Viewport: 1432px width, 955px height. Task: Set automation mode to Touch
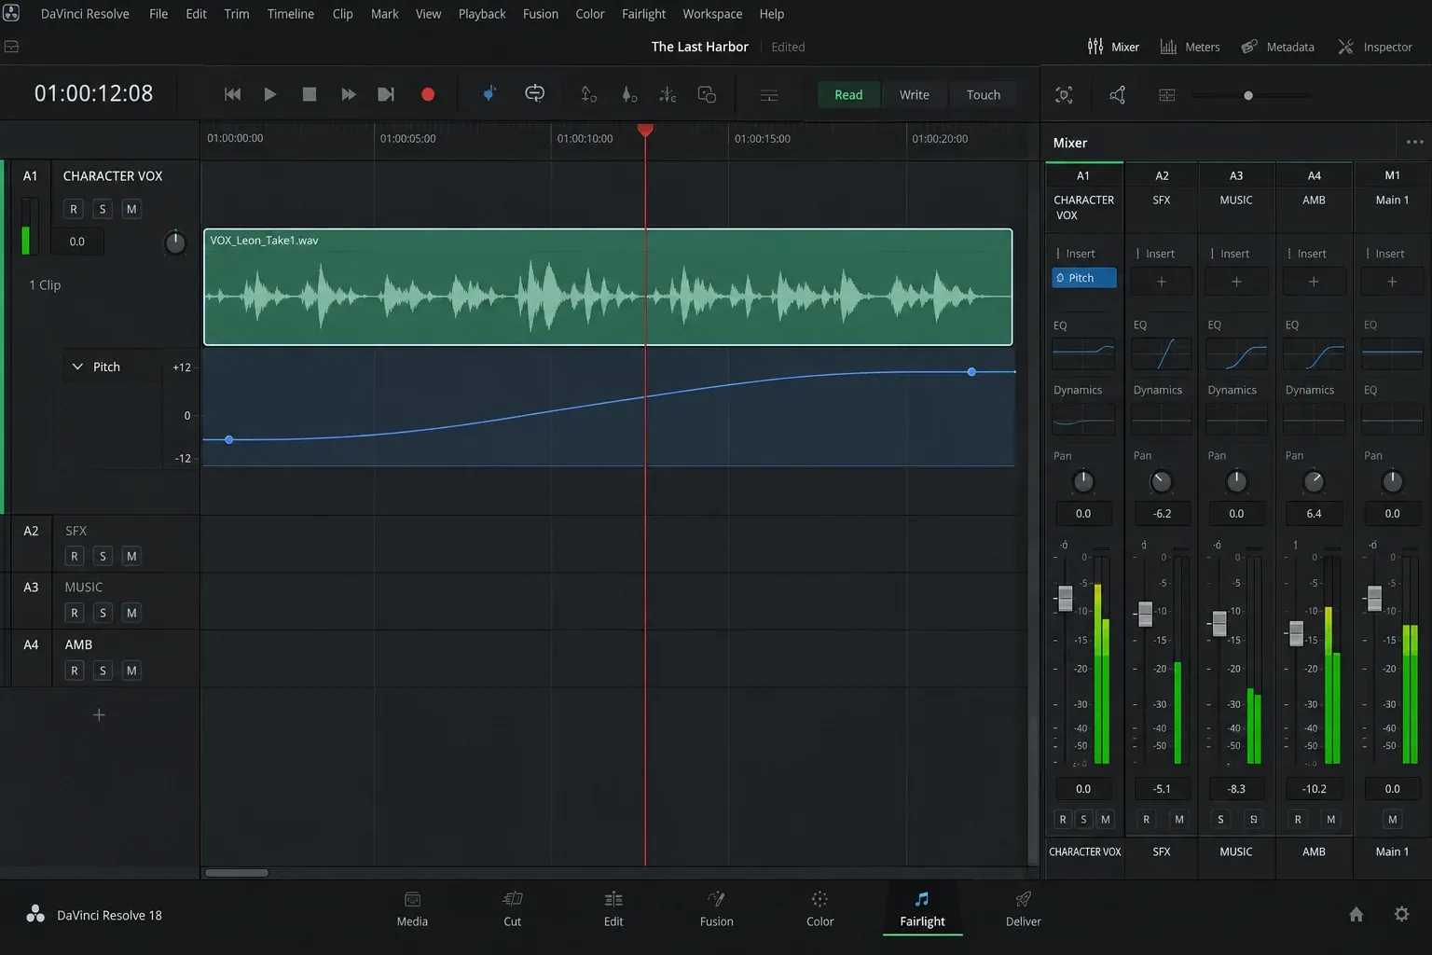pyautogui.click(x=983, y=95)
